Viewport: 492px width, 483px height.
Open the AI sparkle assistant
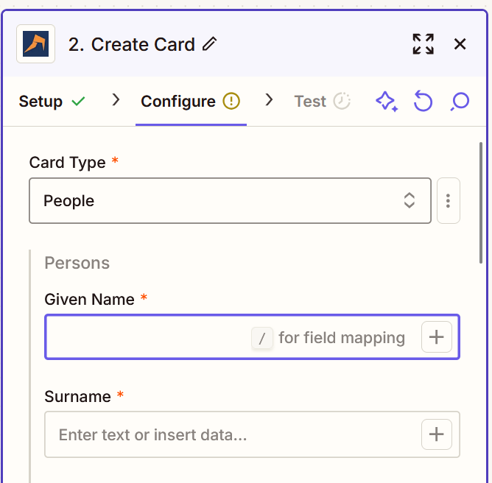[387, 102]
